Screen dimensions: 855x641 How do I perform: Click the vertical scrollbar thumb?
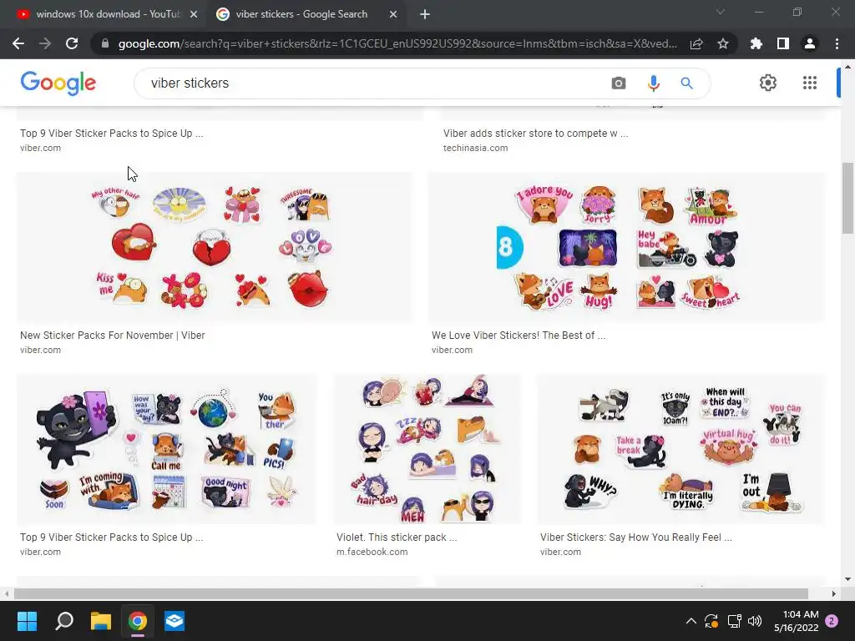tap(847, 198)
